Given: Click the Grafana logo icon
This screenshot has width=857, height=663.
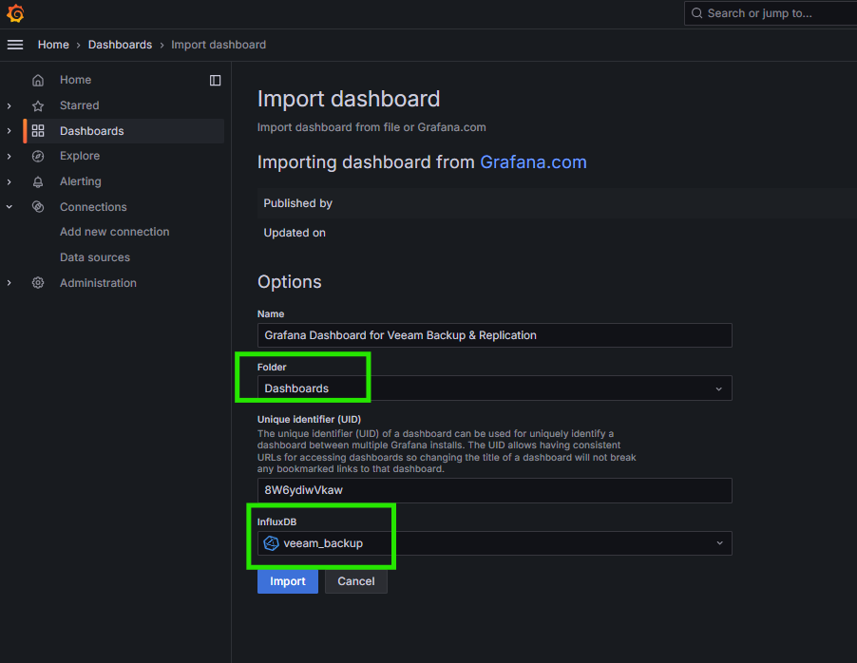Looking at the screenshot, I should tap(15, 13).
